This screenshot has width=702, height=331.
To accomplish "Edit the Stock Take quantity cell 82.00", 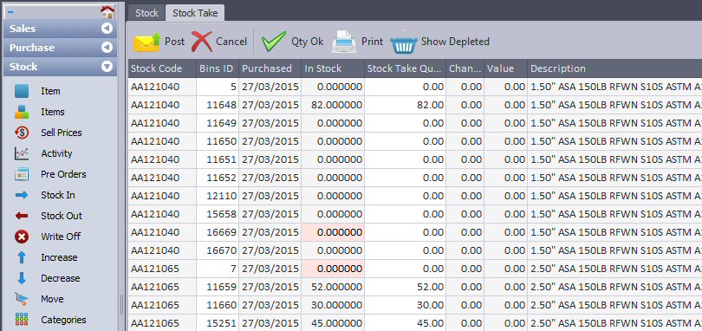I will (x=406, y=105).
